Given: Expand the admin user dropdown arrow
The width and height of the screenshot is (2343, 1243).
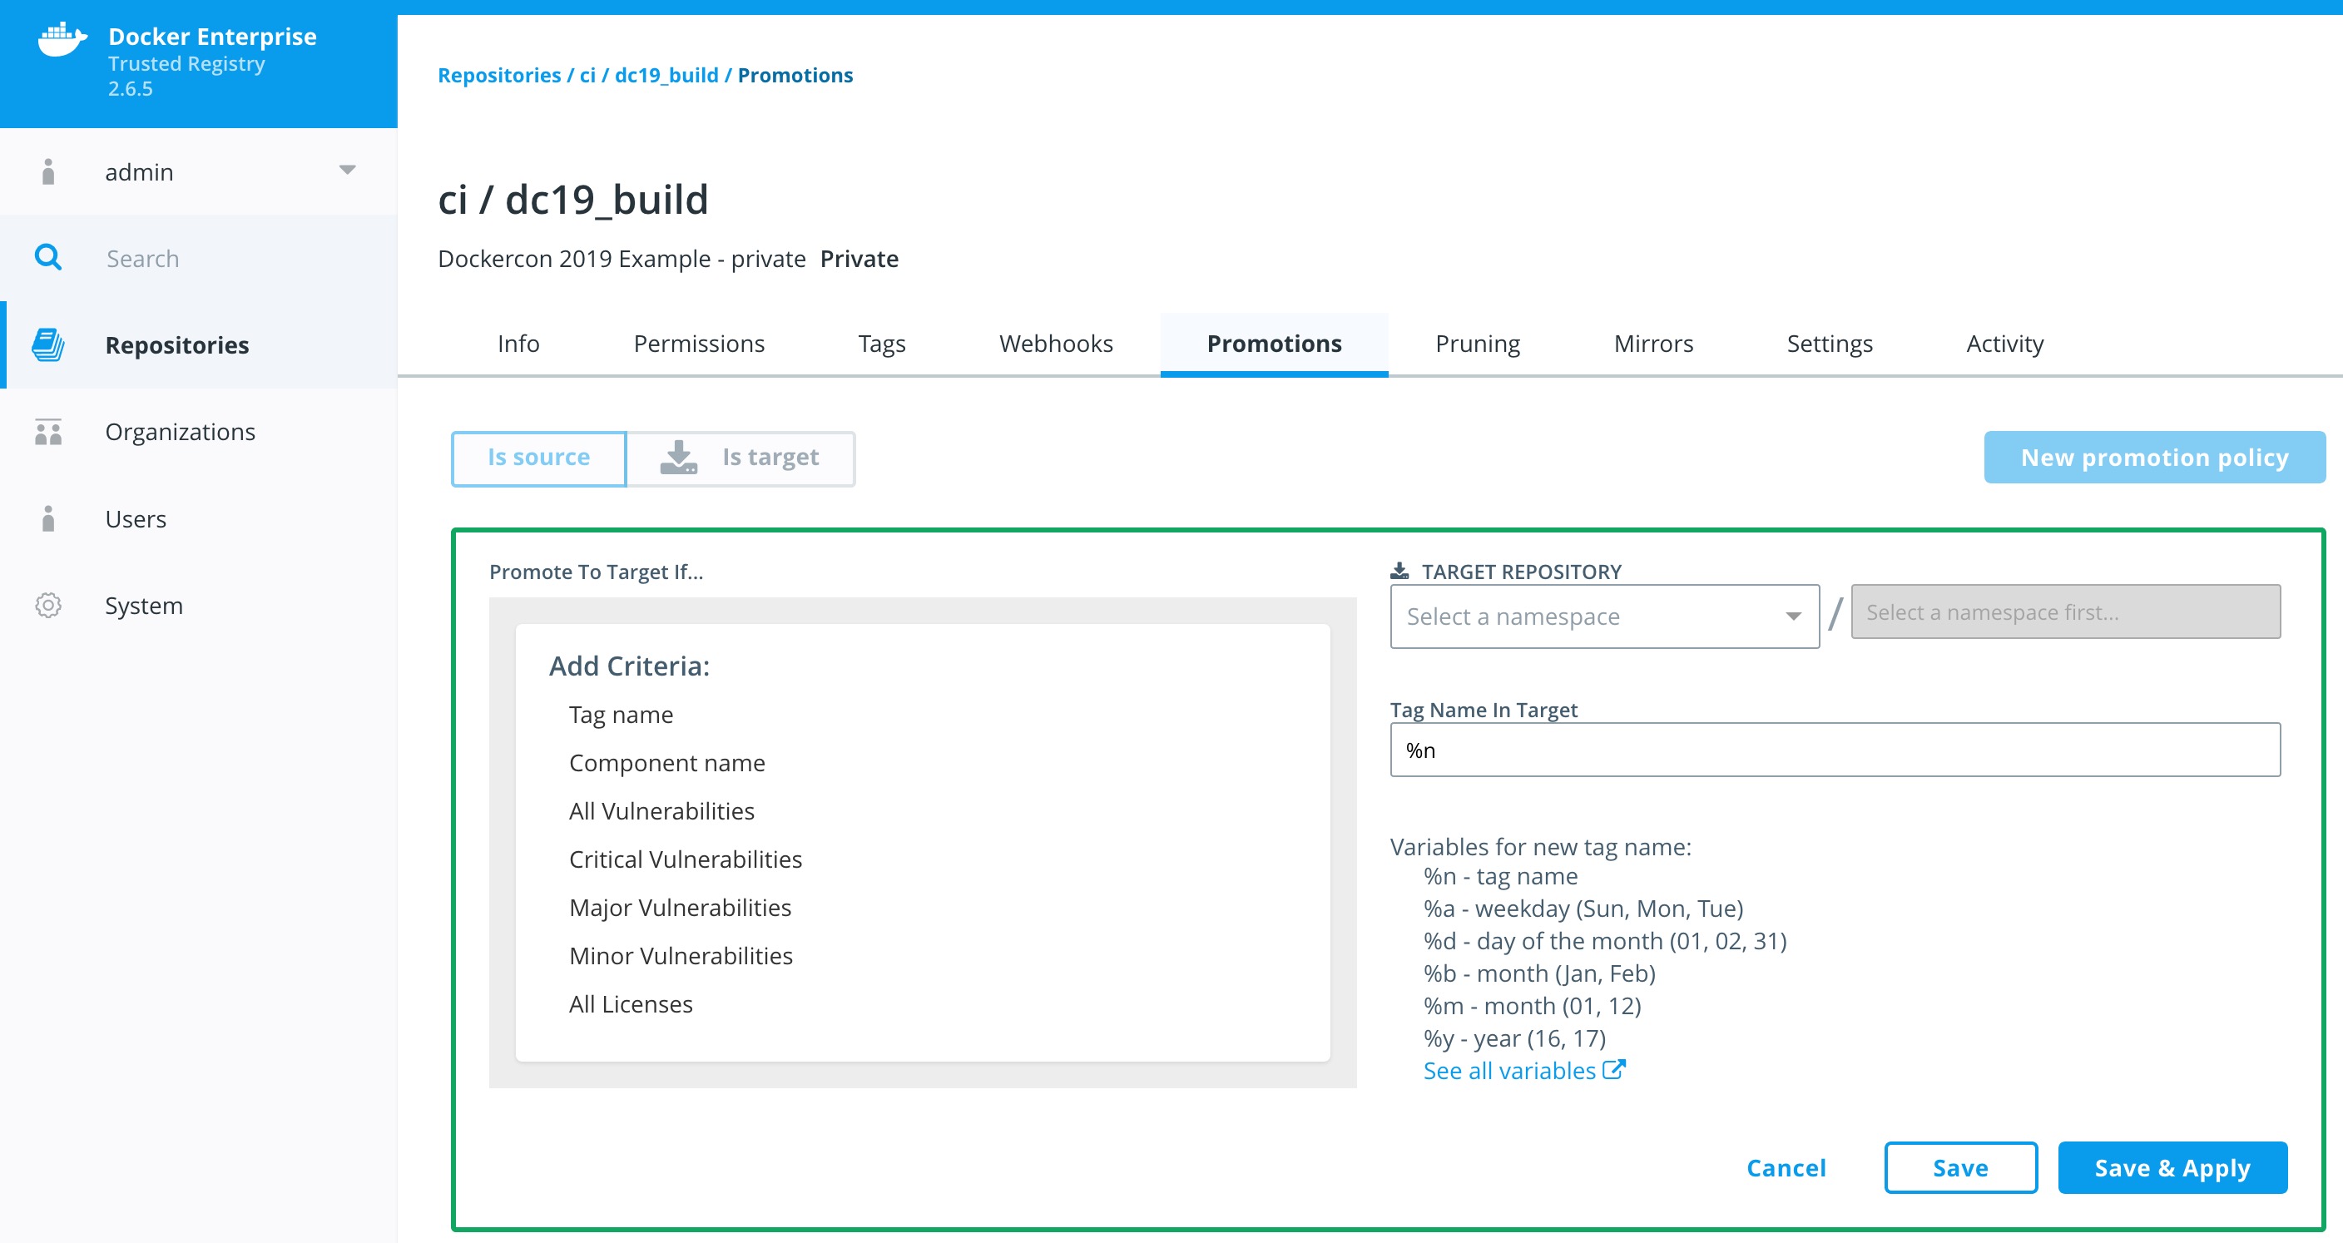Looking at the screenshot, I should [x=348, y=170].
